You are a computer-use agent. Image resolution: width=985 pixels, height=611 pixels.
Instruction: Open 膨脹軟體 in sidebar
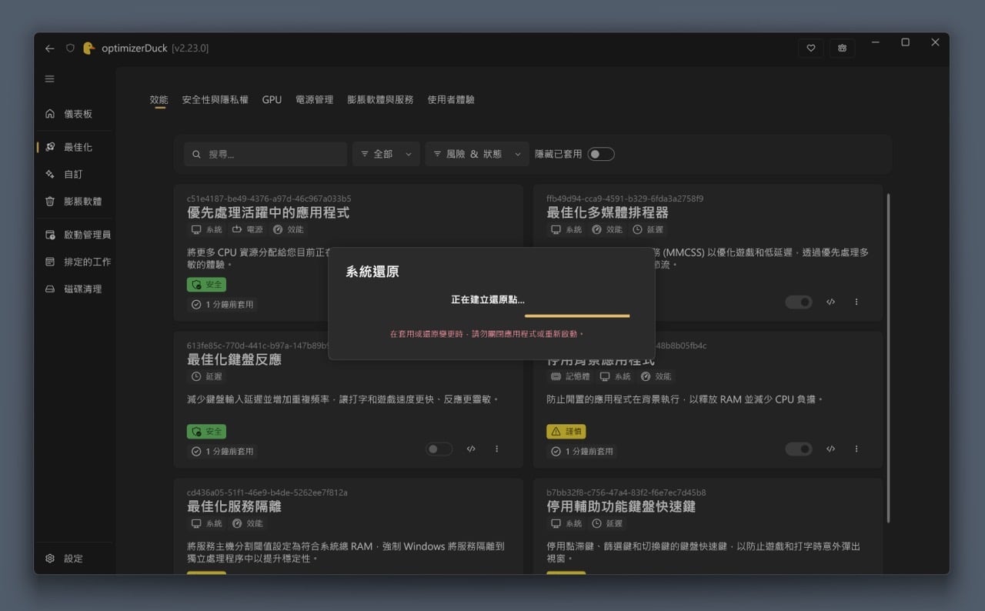(x=75, y=202)
